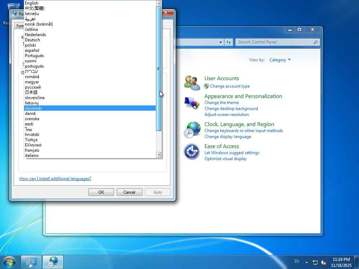Select 日本語 from the language list
This screenshot has height=269, width=359.
90,92
